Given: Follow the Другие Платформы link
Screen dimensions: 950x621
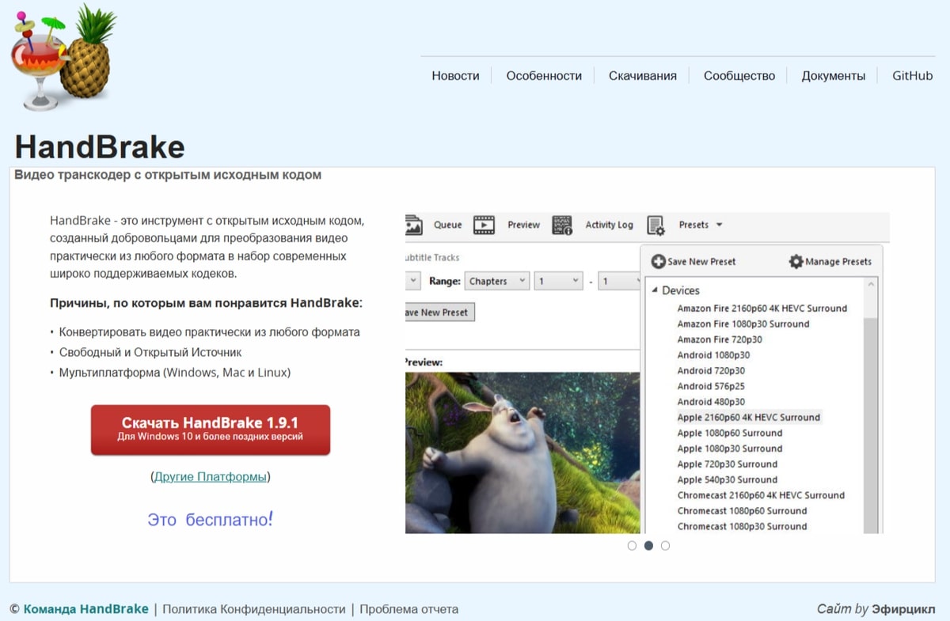Looking at the screenshot, I should [210, 477].
